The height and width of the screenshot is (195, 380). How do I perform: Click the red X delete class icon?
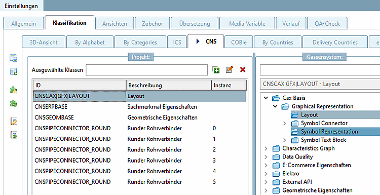point(243,70)
